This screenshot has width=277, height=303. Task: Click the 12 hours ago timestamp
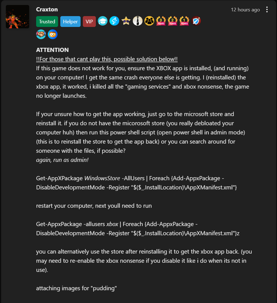pos(245,10)
